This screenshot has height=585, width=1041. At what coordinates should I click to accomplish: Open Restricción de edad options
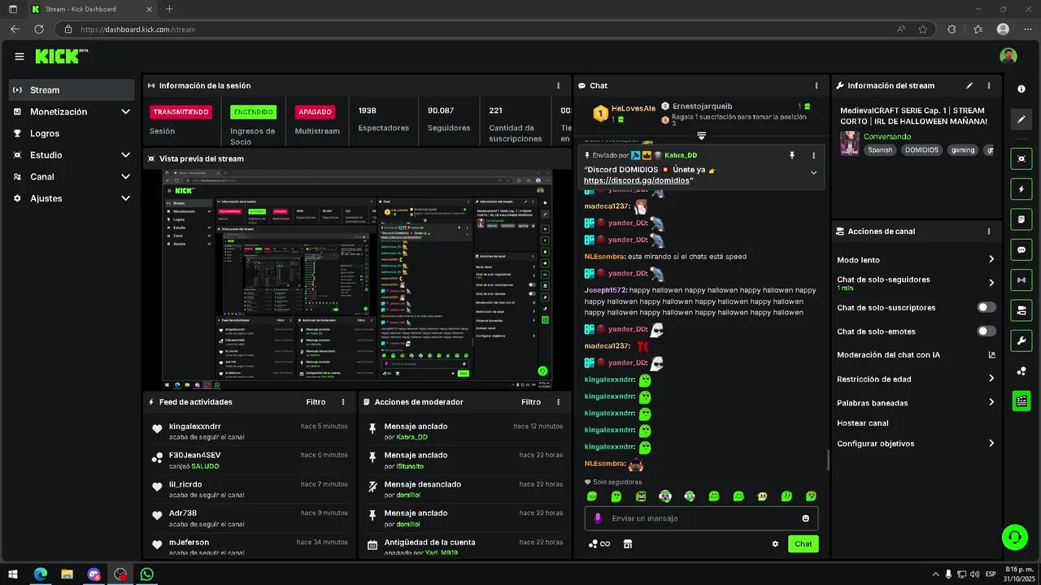coord(991,379)
